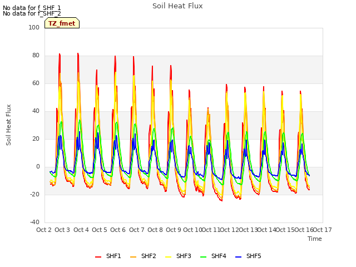Click the 100 y-axis tick label

point(34,27)
